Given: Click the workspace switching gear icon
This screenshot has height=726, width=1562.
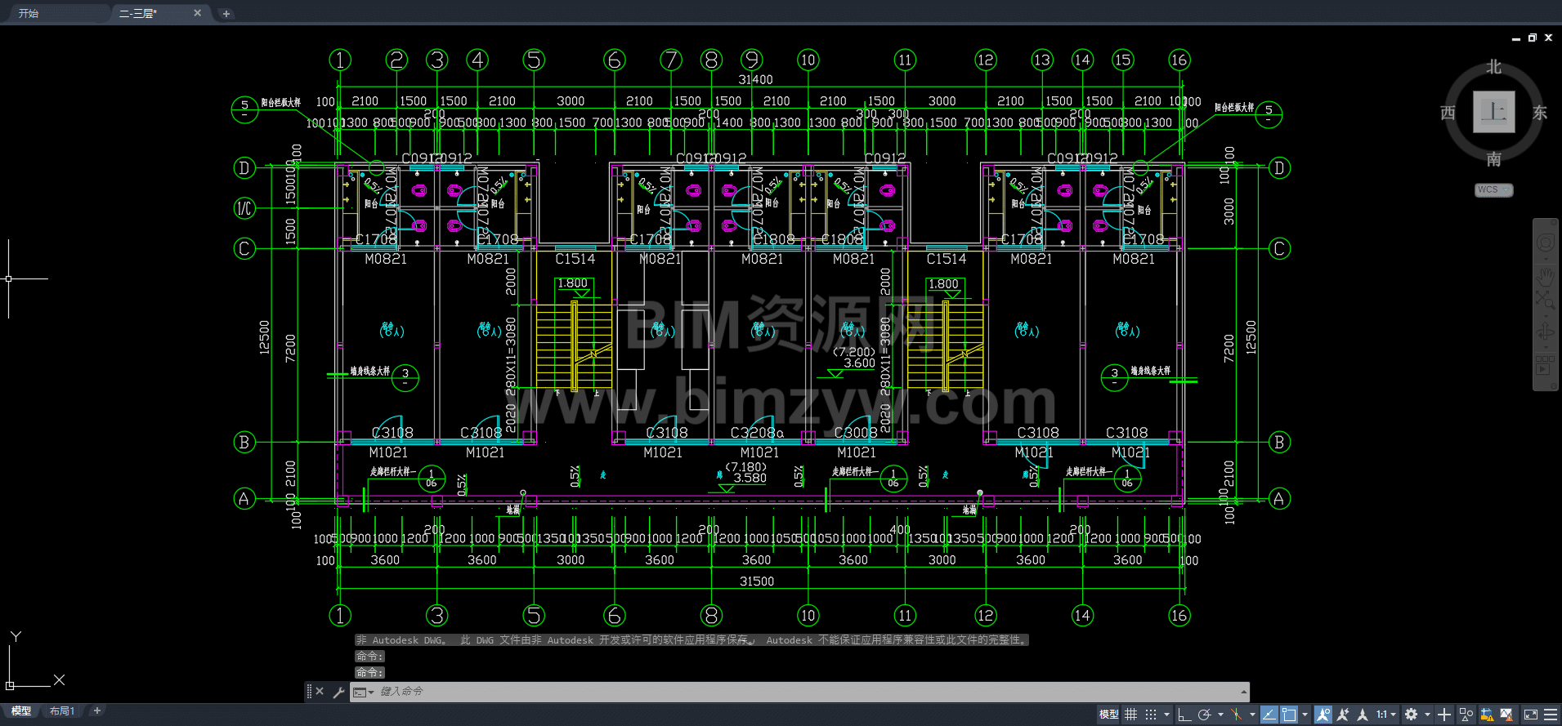Looking at the screenshot, I should 1411,715.
